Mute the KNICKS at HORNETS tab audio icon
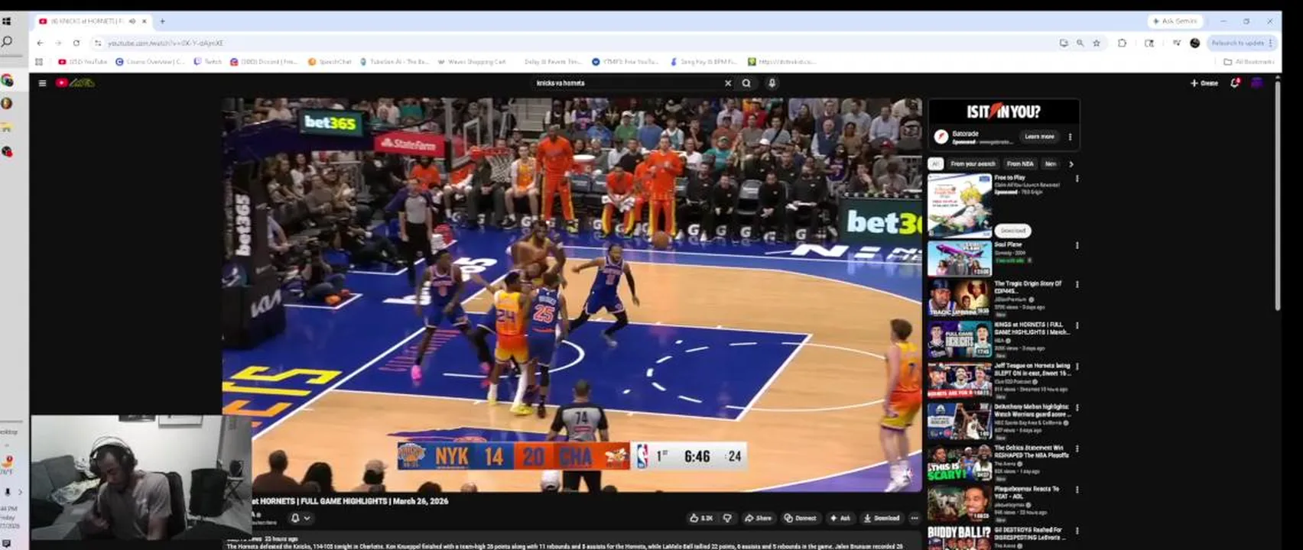The width and height of the screenshot is (1303, 550). (x=132, y=21)
